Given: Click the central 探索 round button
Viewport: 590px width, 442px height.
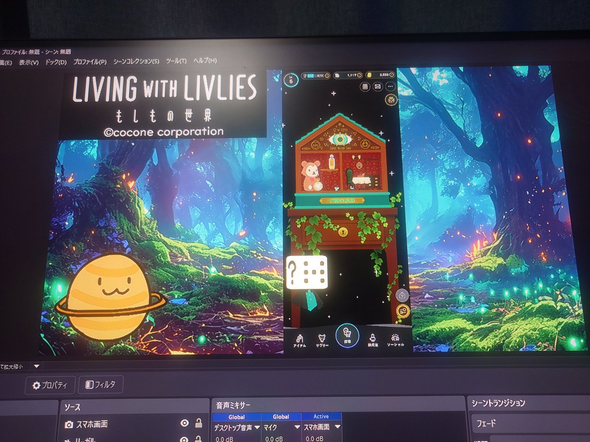Looking at the screenshot, I should tap(347, 335).
